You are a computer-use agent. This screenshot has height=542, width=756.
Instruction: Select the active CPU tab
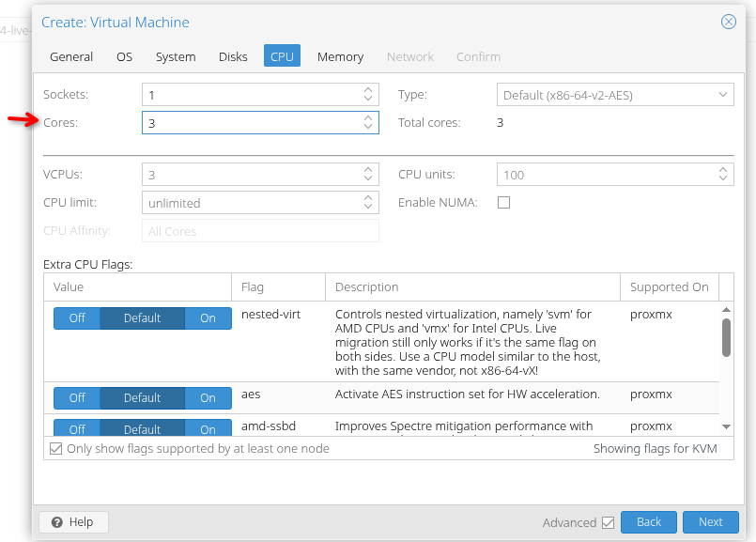coord(282,56)
